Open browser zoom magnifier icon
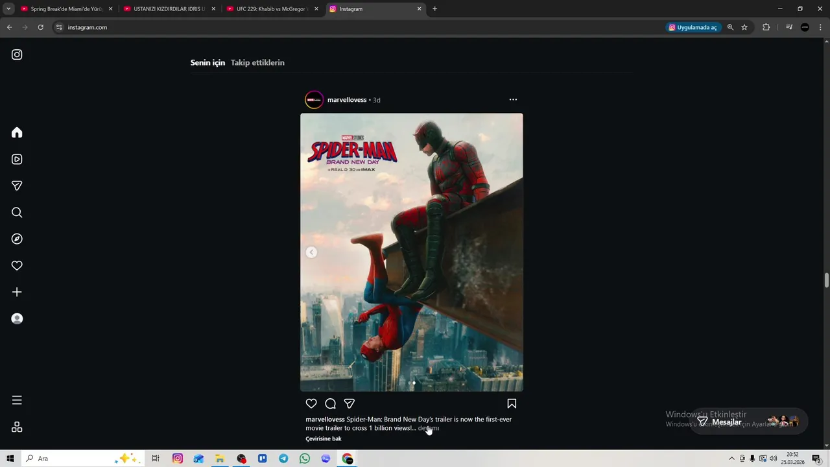830x467 pixels. coord(730,27)
